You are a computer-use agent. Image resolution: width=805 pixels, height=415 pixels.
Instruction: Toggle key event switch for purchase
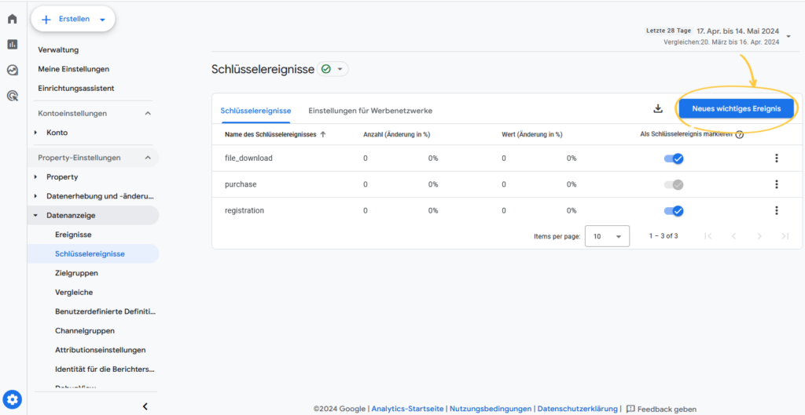[x=674, y=184]
